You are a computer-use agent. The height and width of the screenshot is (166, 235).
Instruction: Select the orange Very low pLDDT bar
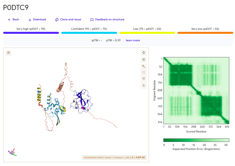click(x=205, y=33)
